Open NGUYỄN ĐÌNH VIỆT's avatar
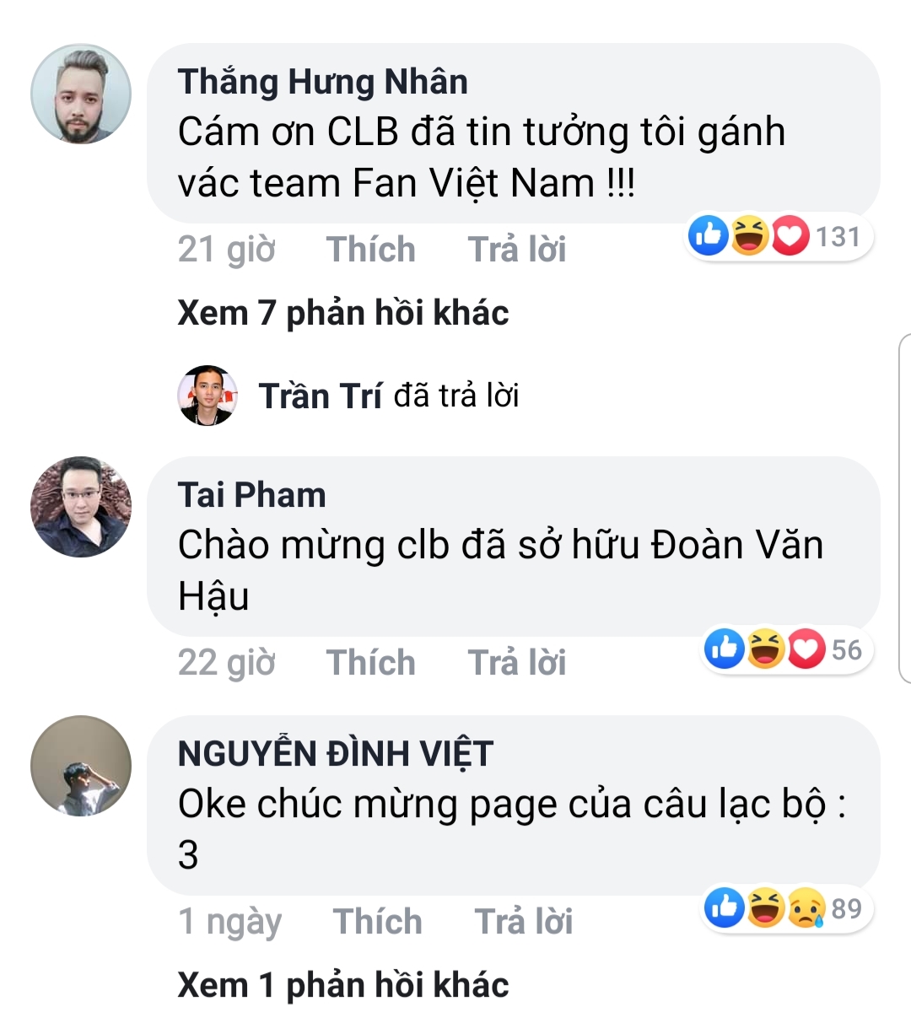The width and height of the screenshot is (911, 1012). 81,766
